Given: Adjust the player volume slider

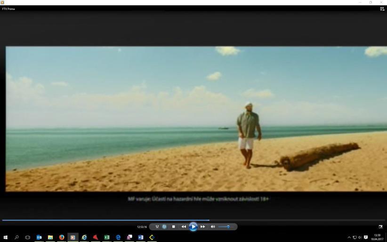Looking at the screenshot, I should 226,226.
